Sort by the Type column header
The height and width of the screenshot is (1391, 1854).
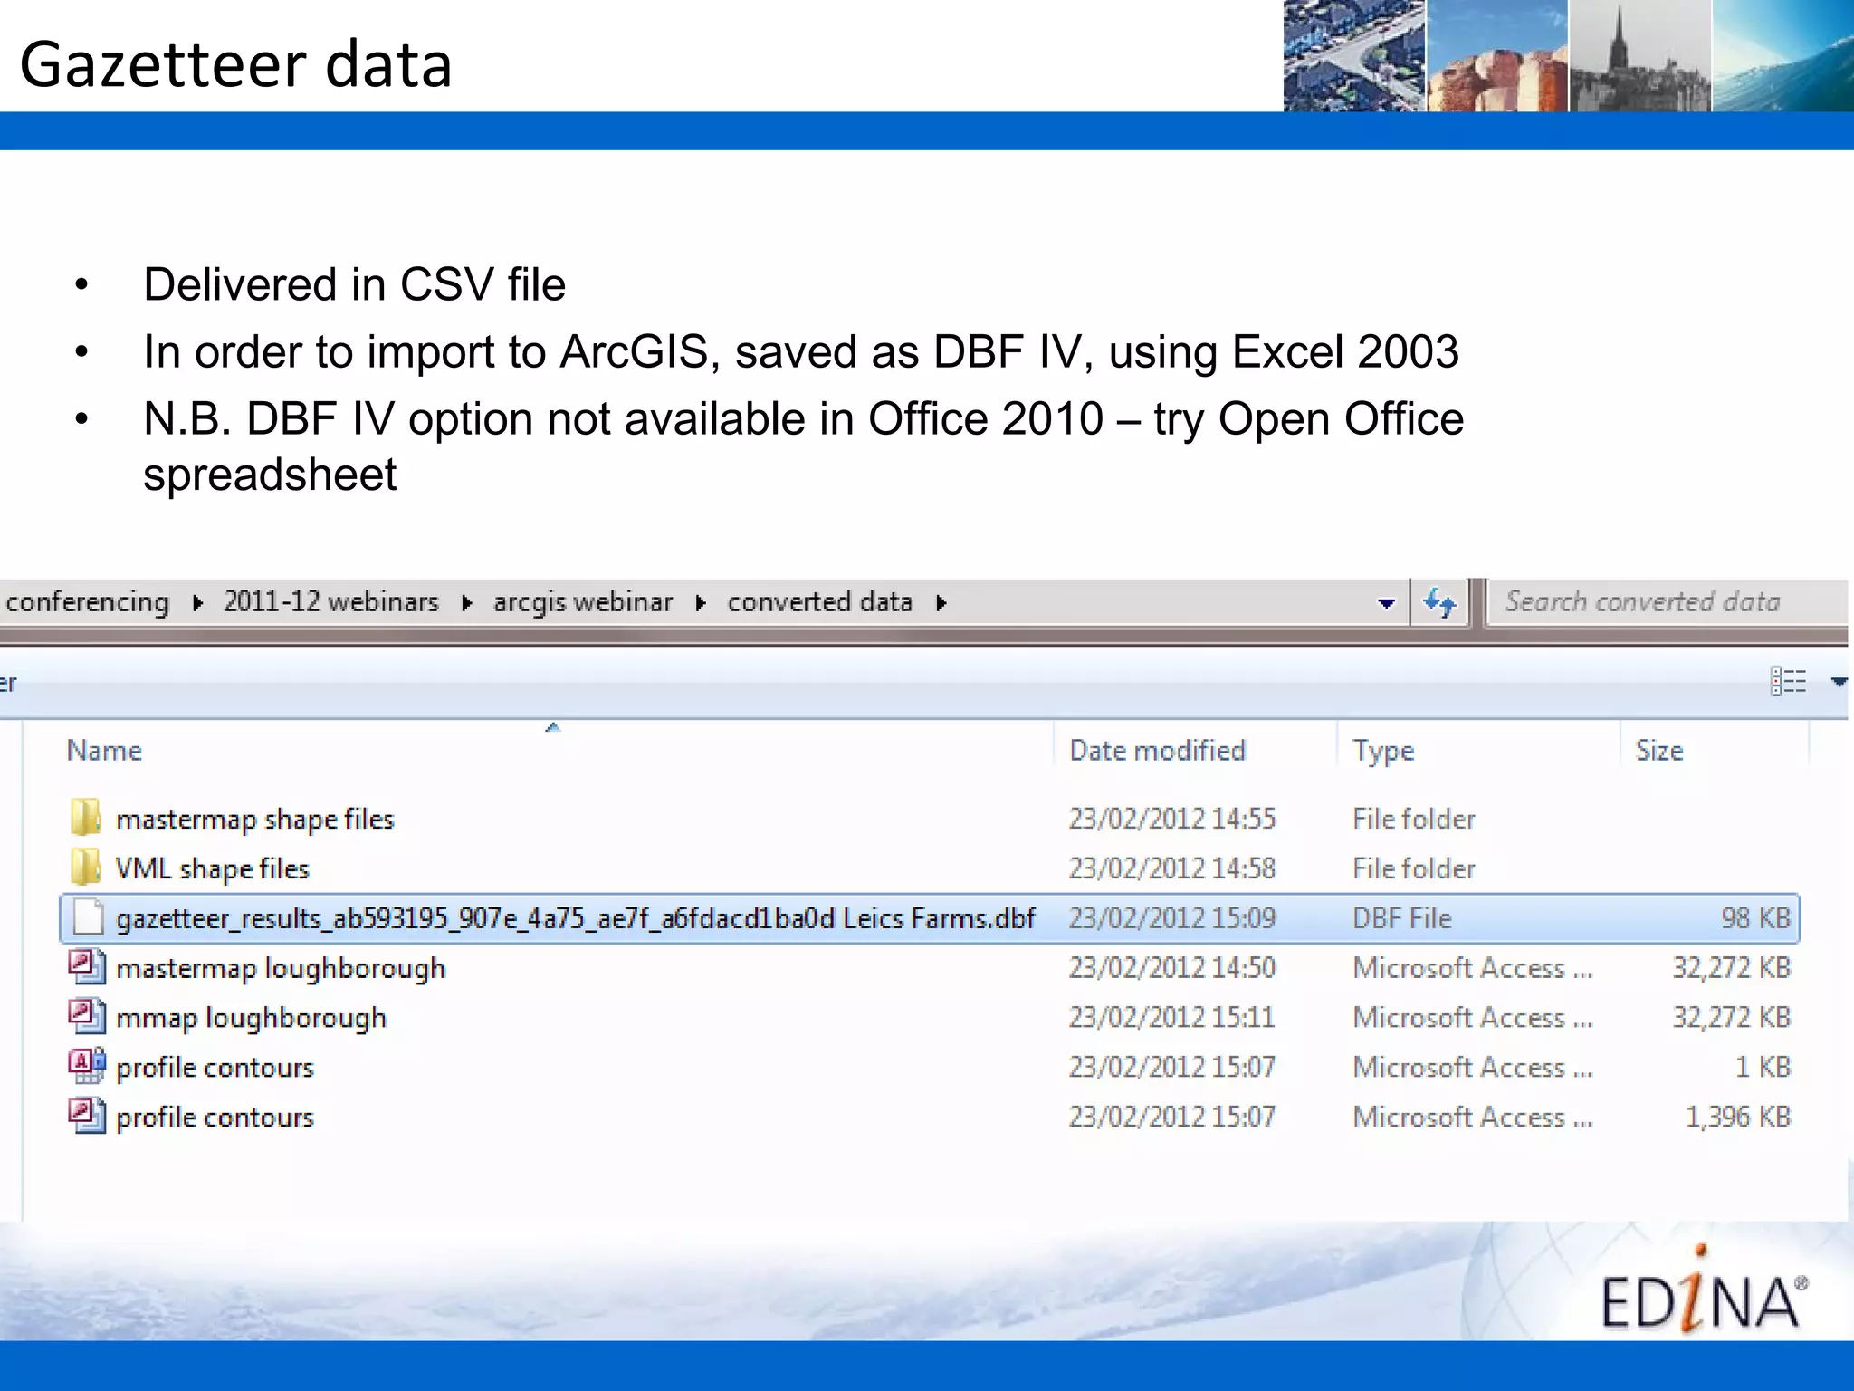1383,752
